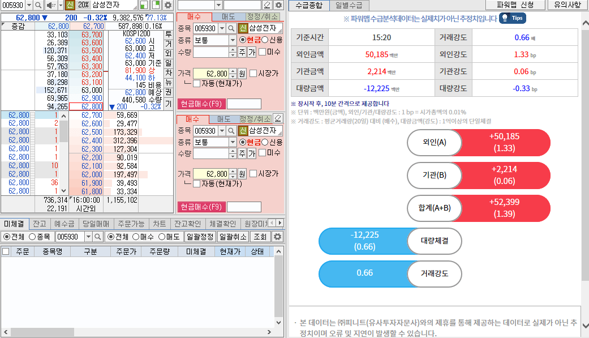
Task: Click the speaker sound alert icon
Action: (x=50, y=5)
